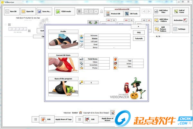Clear tags bean with cross icon
193x129 pixels.
[x=36, y=119]
